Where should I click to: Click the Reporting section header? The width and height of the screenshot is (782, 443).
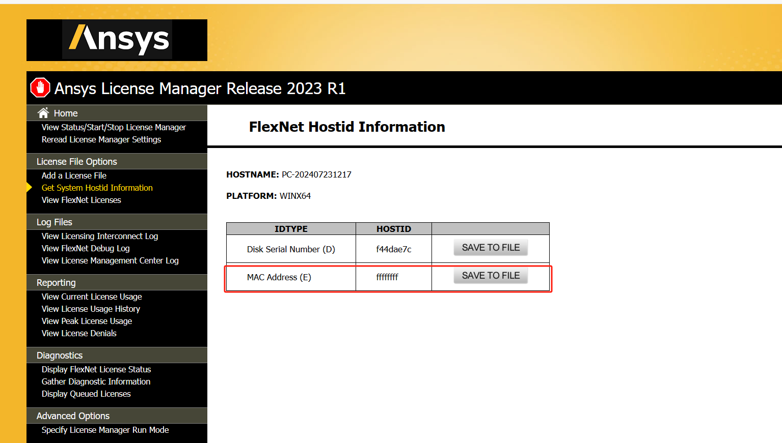click(117, 282)
